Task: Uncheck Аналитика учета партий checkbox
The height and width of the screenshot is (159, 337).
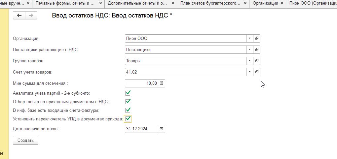Action: coord(128,93)
